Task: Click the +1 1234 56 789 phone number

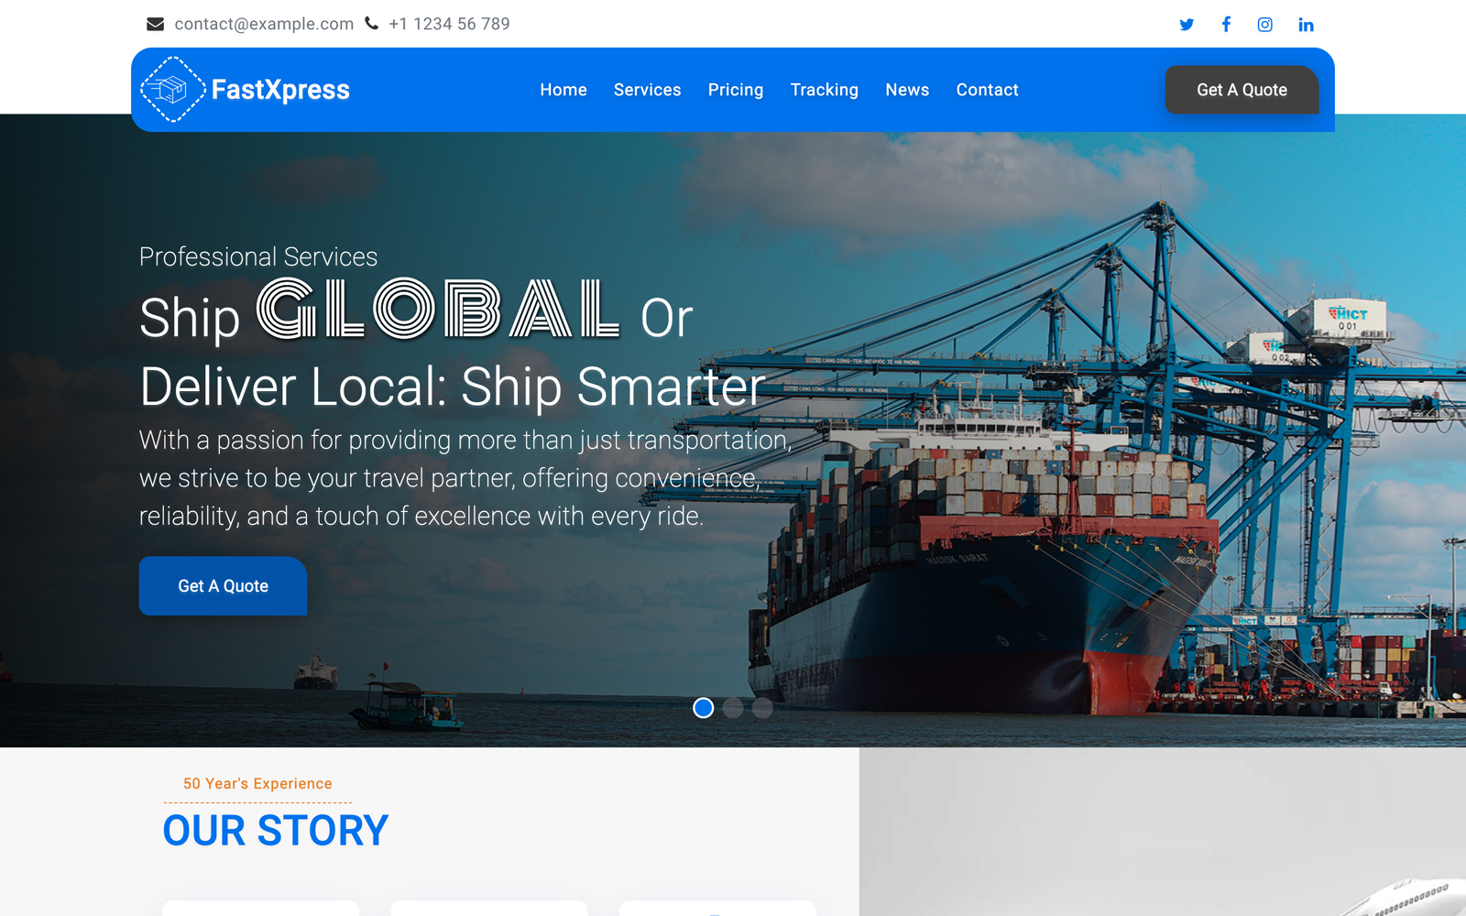Action: 449,24
